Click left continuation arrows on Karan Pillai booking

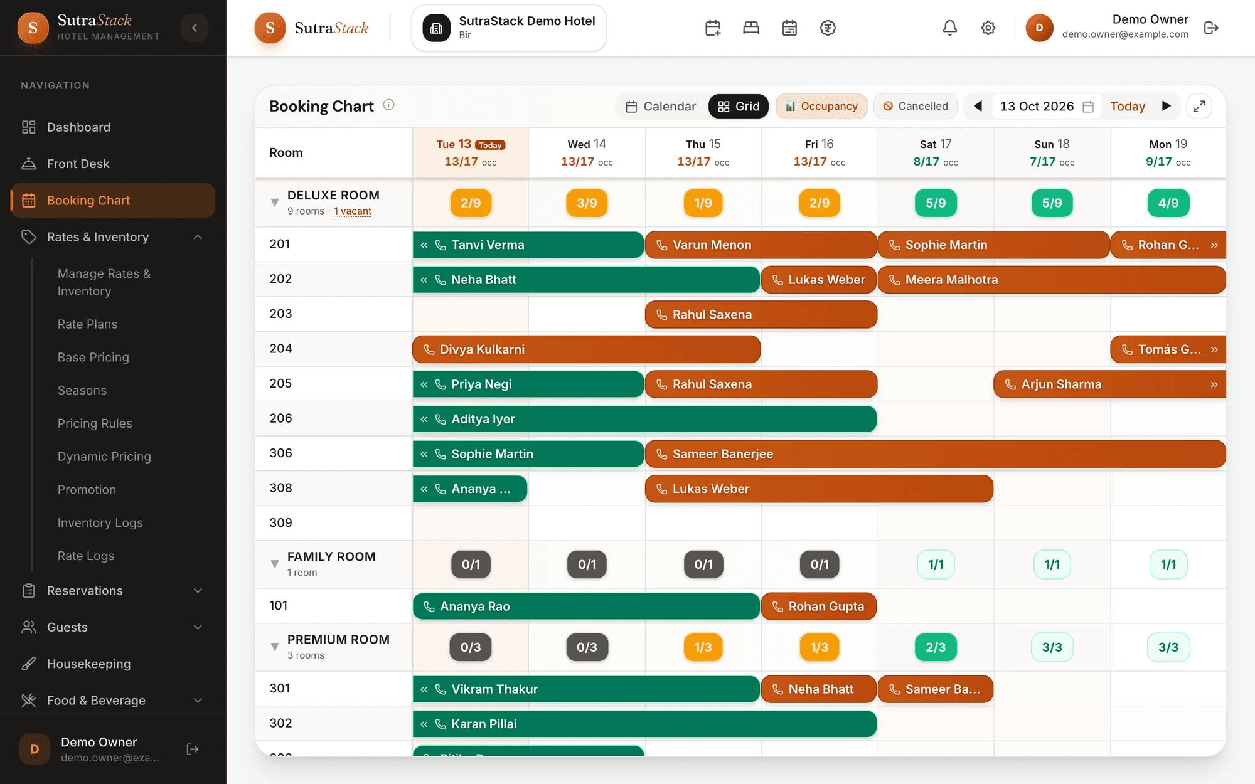click(424, 724)
